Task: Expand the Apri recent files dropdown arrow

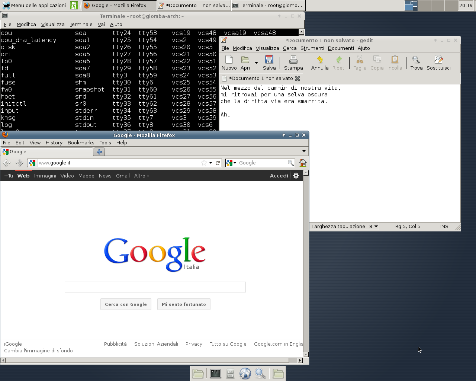Action: [x=256, y=63]
